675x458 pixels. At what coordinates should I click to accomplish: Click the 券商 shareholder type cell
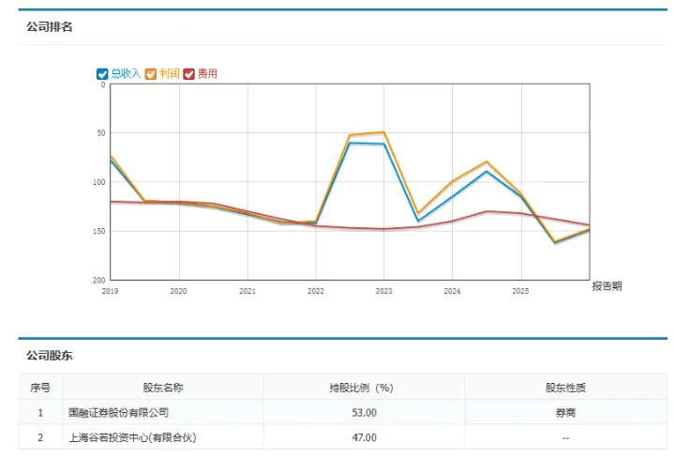[x=565, y=412]
